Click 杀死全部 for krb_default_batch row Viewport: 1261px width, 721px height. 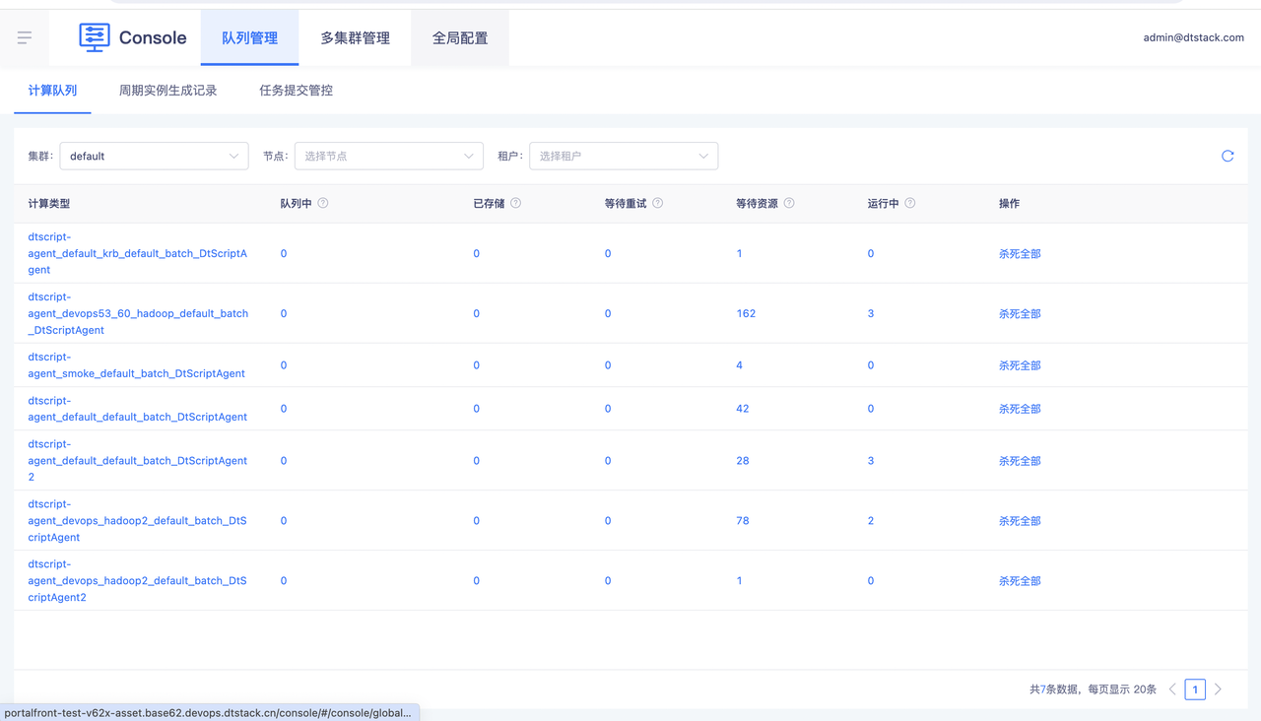(x=1020, y=253)
